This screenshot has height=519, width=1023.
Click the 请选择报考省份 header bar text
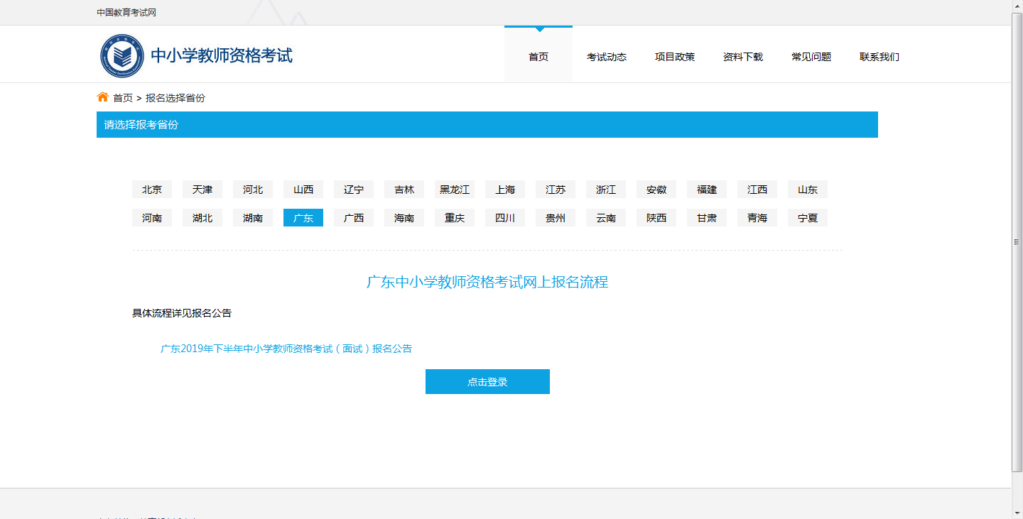point(141,124)
